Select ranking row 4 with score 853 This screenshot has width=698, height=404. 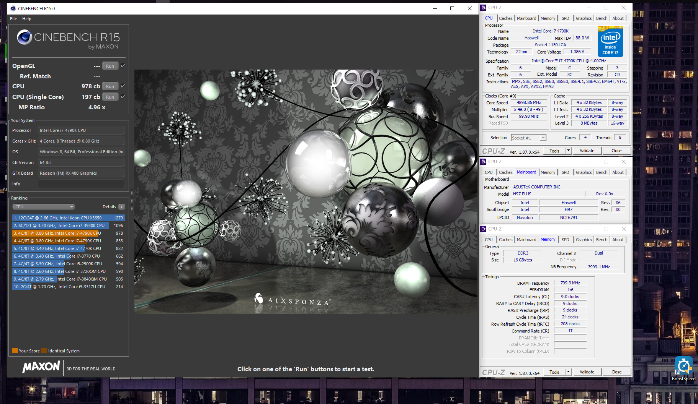[x=69, y=241]
